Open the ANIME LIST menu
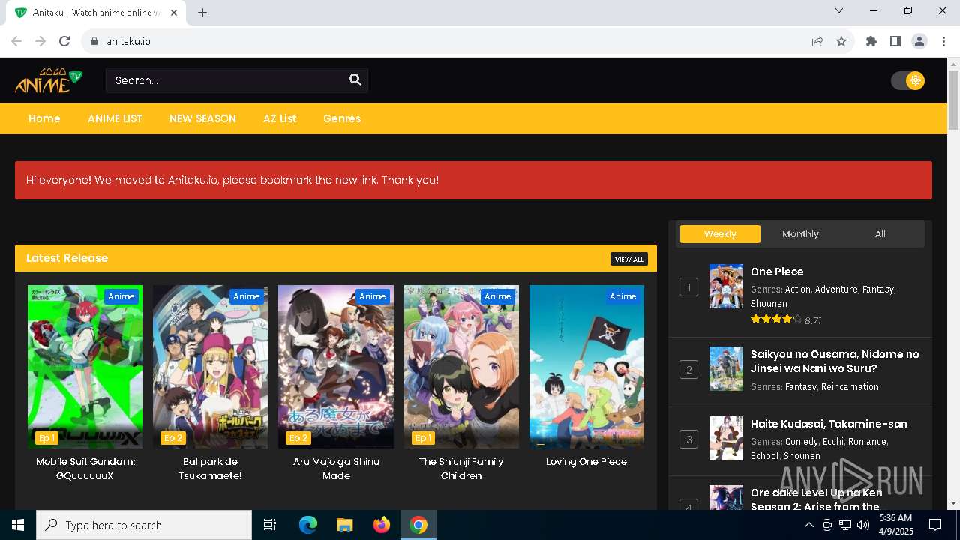Viewport: 960px width, 540px height. tap(115, 118)
